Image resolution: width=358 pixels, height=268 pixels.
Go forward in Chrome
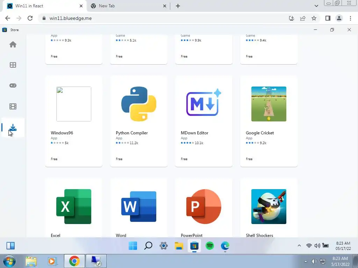pyautogui.click(x=19, y=18)
